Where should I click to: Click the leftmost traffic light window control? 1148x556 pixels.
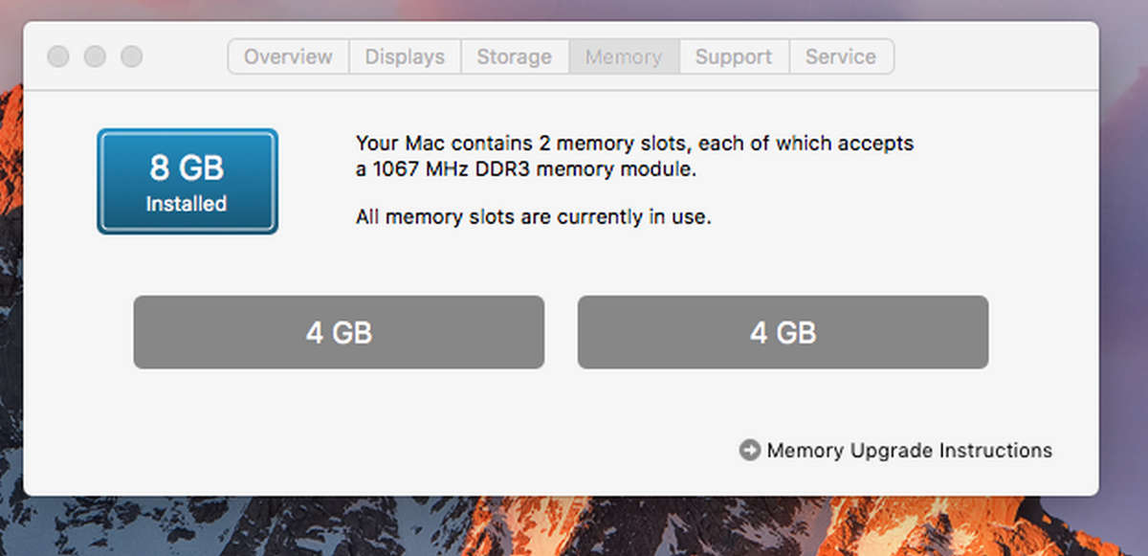[x=58, y=56]
